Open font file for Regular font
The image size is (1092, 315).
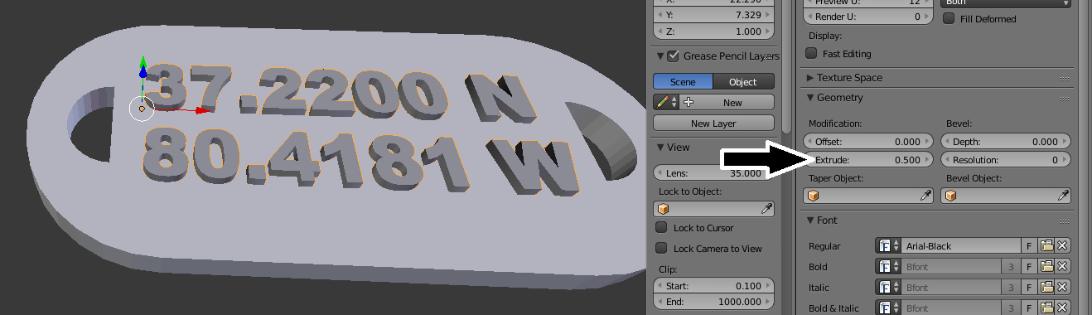pos(1046,246)
